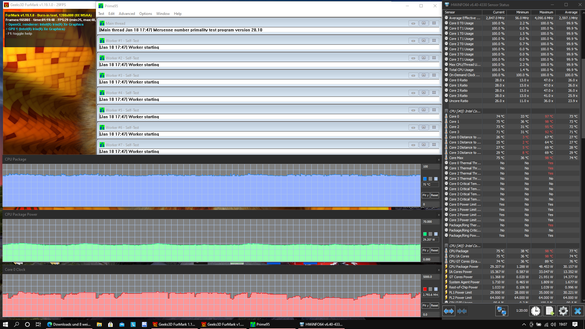This screenshot has width=585, height=329.
Task: Select PL1 Power Limit sensor row
Action: point(512,292)
